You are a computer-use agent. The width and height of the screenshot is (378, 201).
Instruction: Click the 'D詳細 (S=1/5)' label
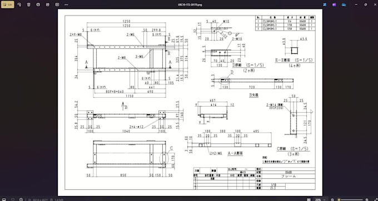click(x=249, y=65)
